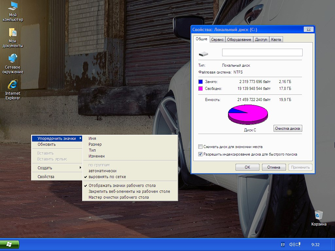
Task: Expand the Упорядочить значки submenu
Action: (x=57, y=139)
